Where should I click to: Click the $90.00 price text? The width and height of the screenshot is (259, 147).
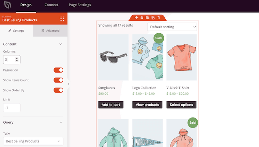click(103, 94)
